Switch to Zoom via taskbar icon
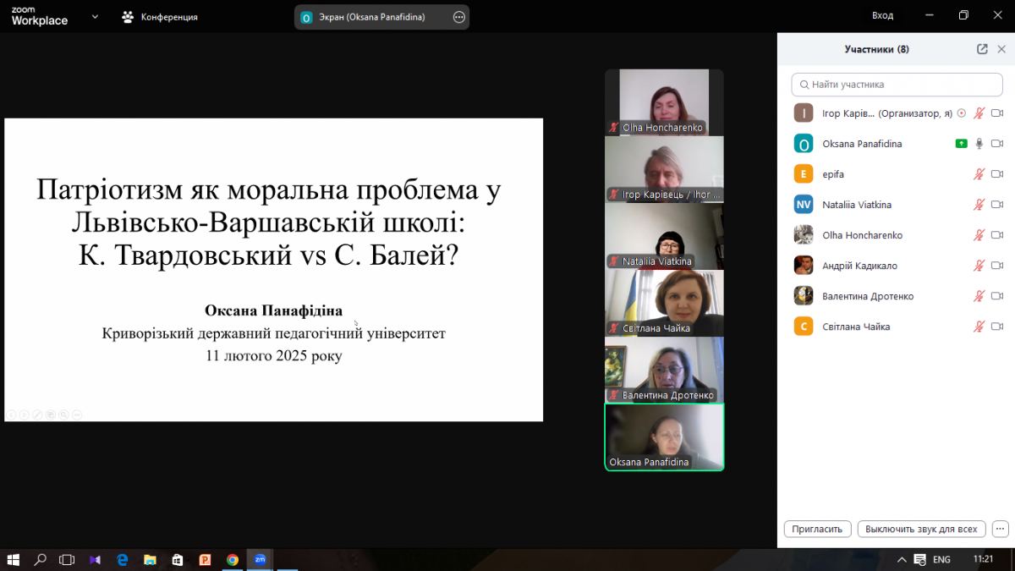 [260, 559]
